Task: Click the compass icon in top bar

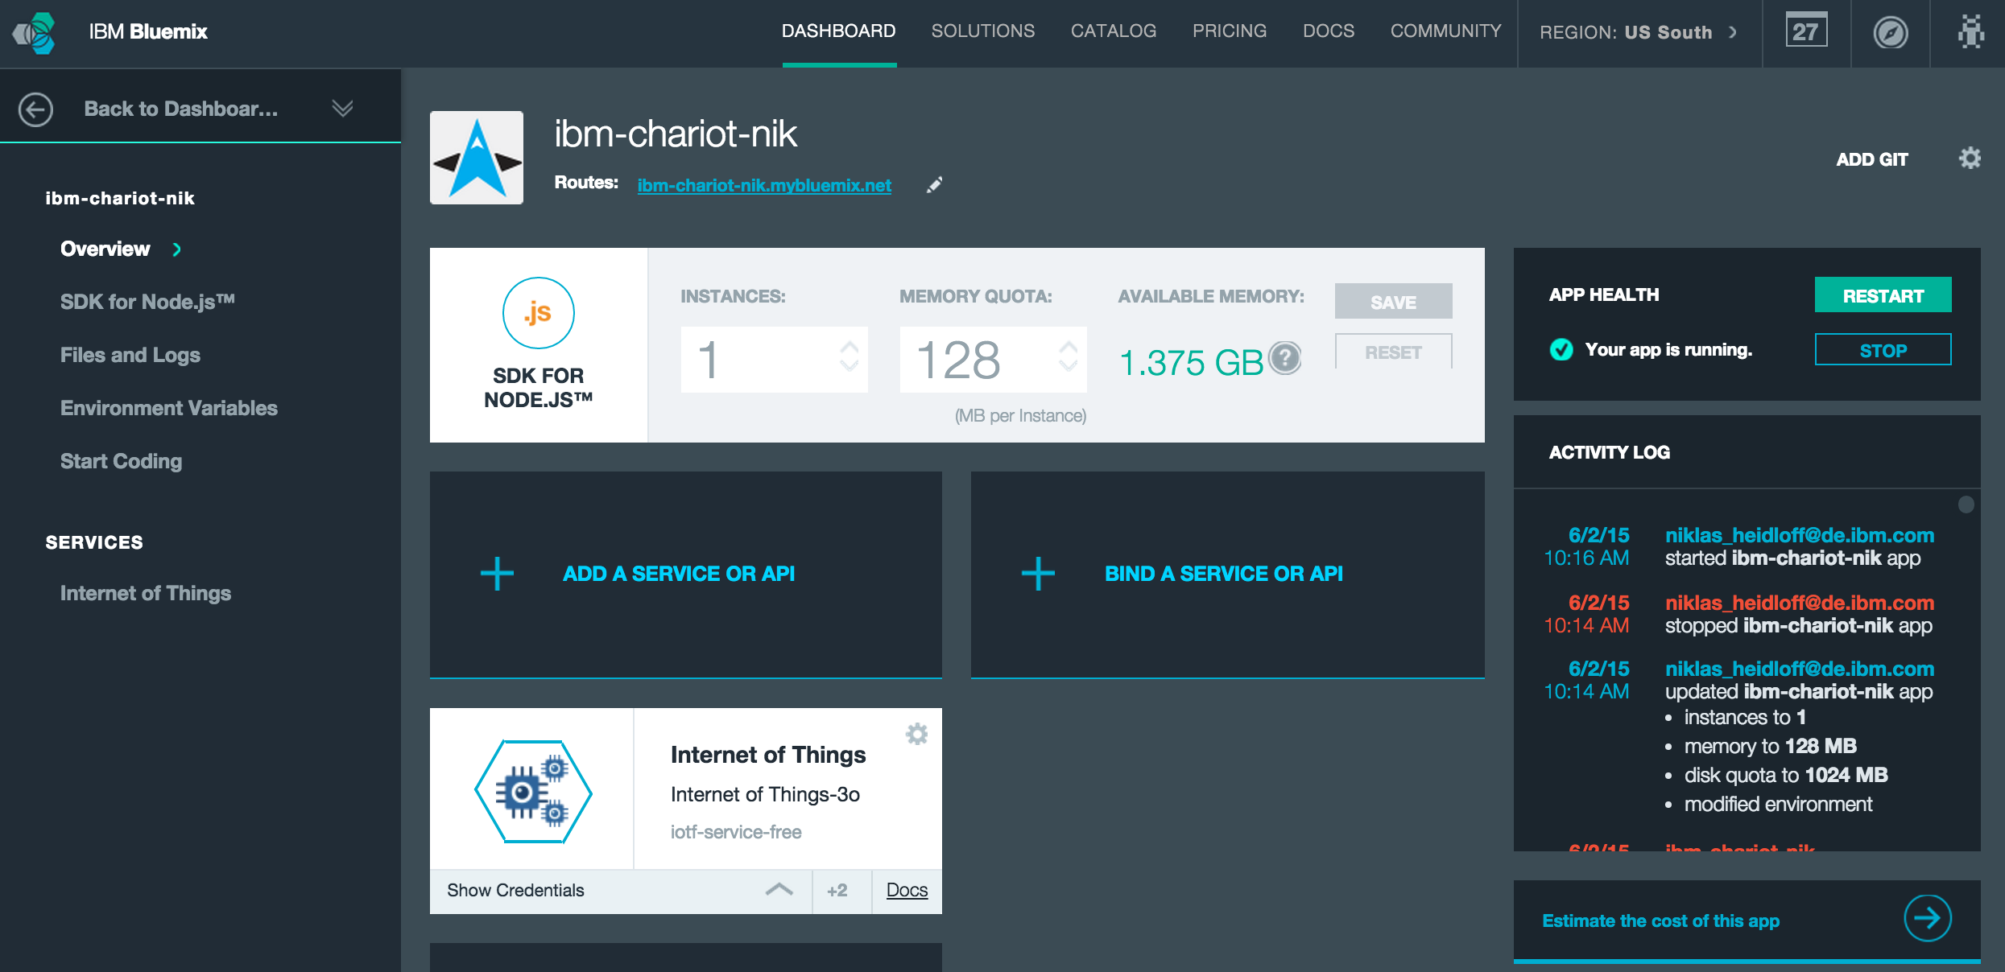Action: 1890,33
